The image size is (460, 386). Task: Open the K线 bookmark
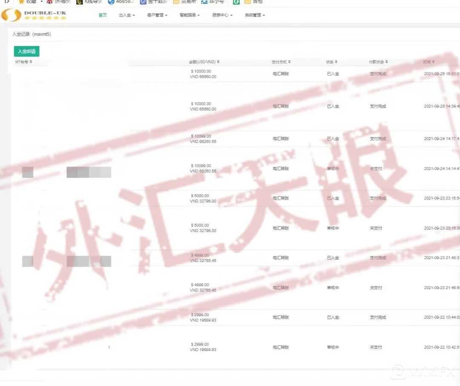[x=89, y=2]
